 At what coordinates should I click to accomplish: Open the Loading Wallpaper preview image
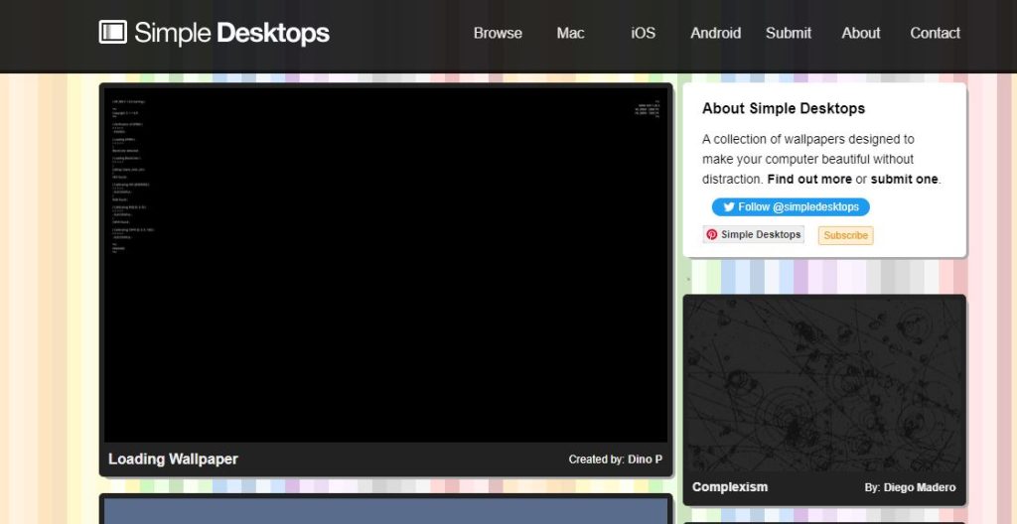[x=386, y=265]
